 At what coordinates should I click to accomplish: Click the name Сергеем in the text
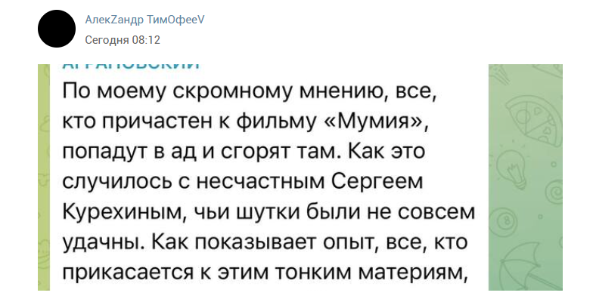click(x=377, y=183)
